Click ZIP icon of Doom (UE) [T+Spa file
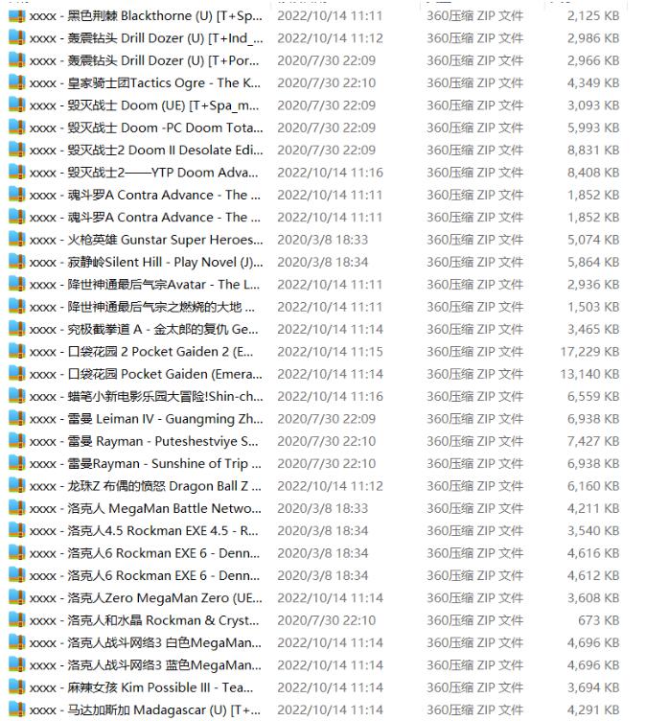This screenshot has height=721, width=646. (17, 105)
